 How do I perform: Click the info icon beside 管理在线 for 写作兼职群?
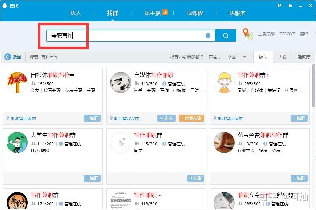click(x=164, y=144)
